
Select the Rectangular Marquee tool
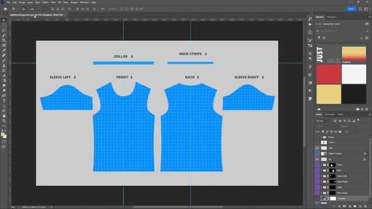pos(4,25)
